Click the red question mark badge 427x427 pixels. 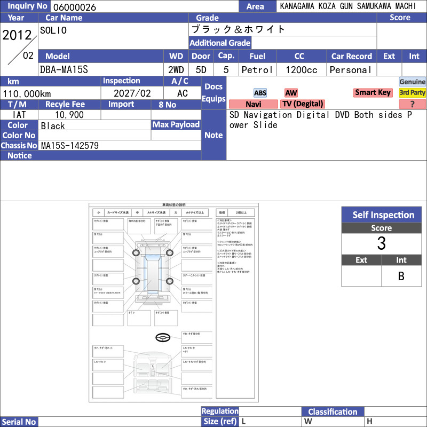(412, 104)
